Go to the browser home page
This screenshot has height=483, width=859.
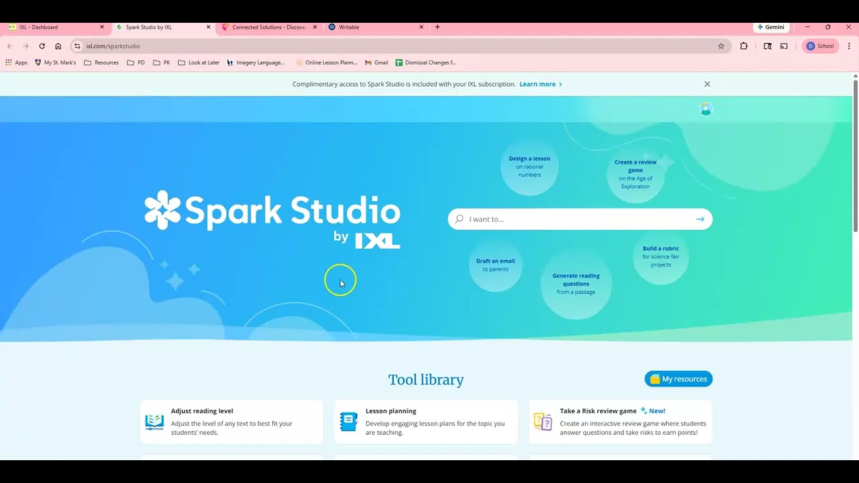click(58, 46)
